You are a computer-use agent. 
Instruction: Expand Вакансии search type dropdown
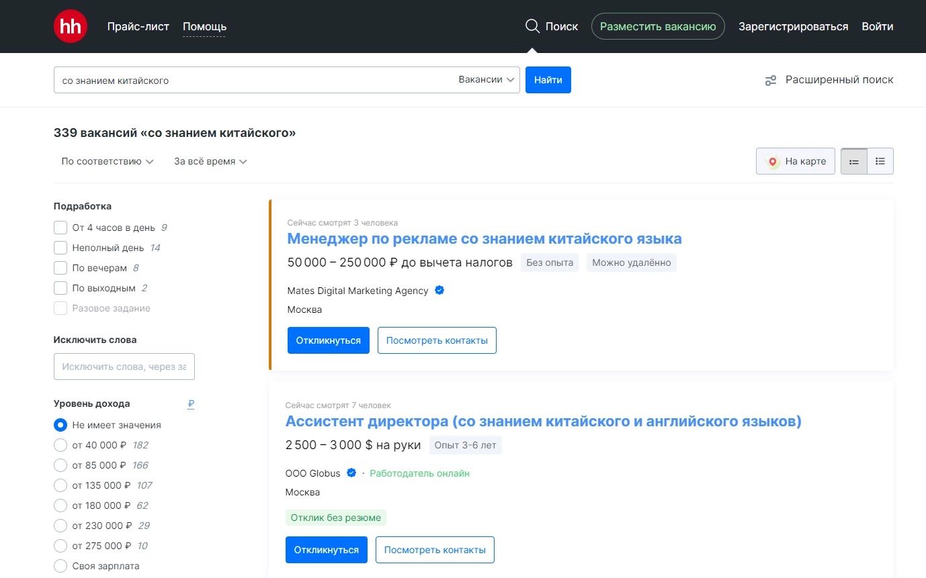point(487,80)
